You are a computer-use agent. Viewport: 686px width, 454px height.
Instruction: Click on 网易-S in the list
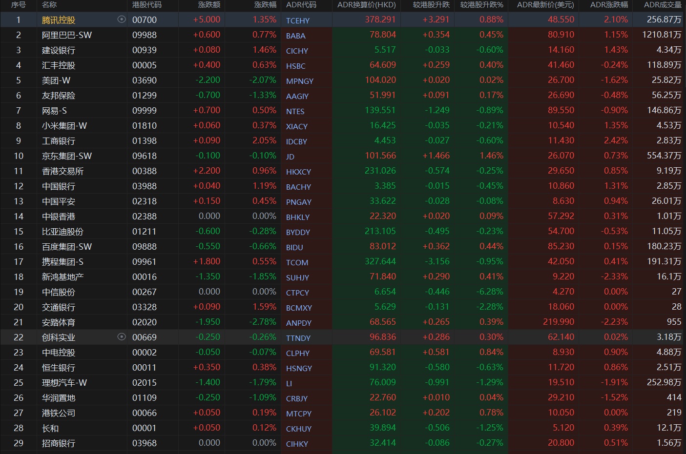(x=54, y=111)
